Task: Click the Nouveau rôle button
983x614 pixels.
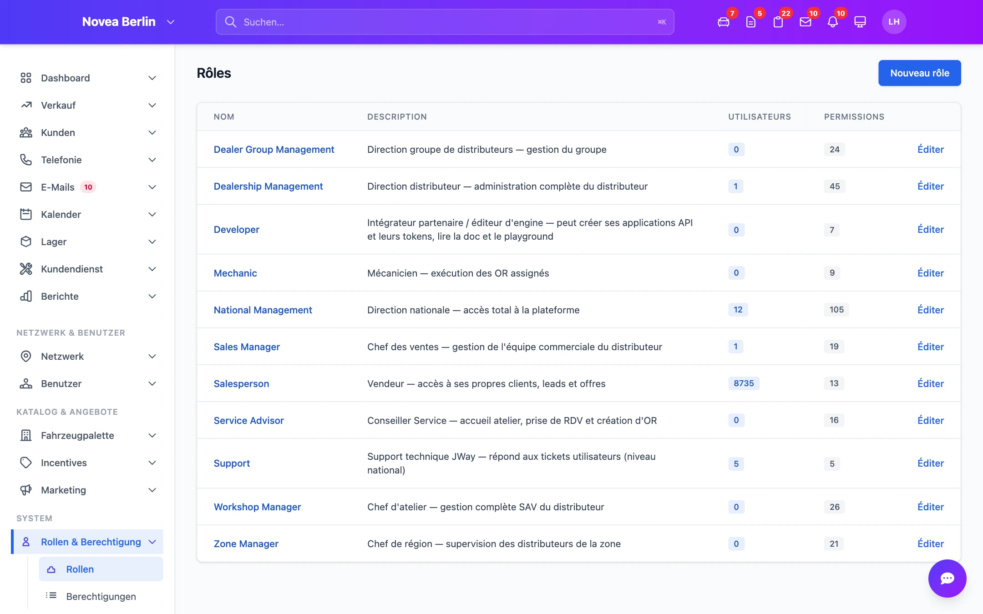Action: pyautogui.click(x=919, y=73)
